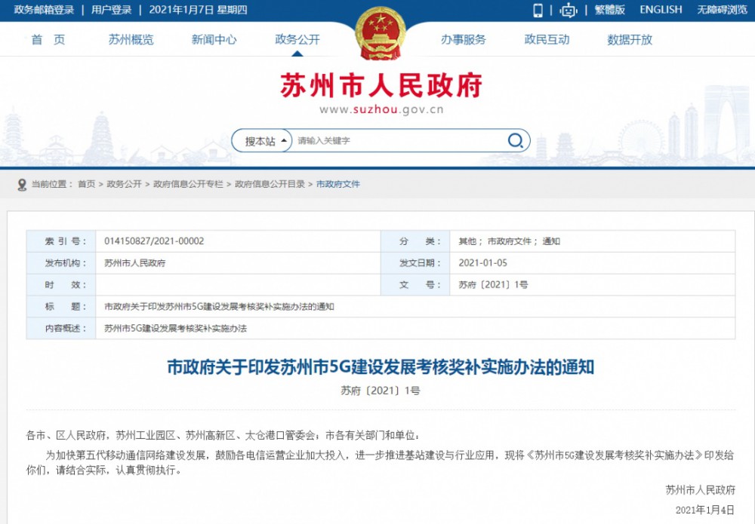Click the mobile phone version icon
This screenshot has width=755, height=524.
point(538,10)
